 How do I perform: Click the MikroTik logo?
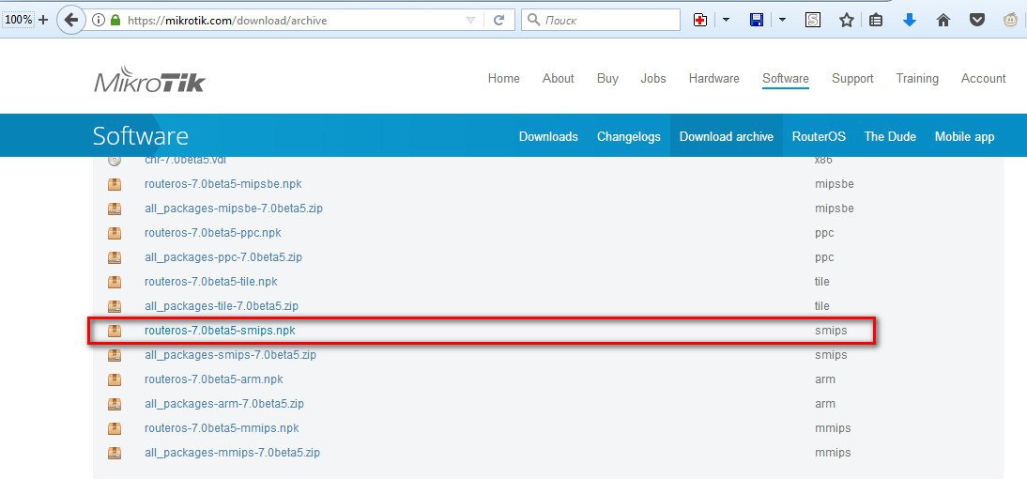(149, 79)
